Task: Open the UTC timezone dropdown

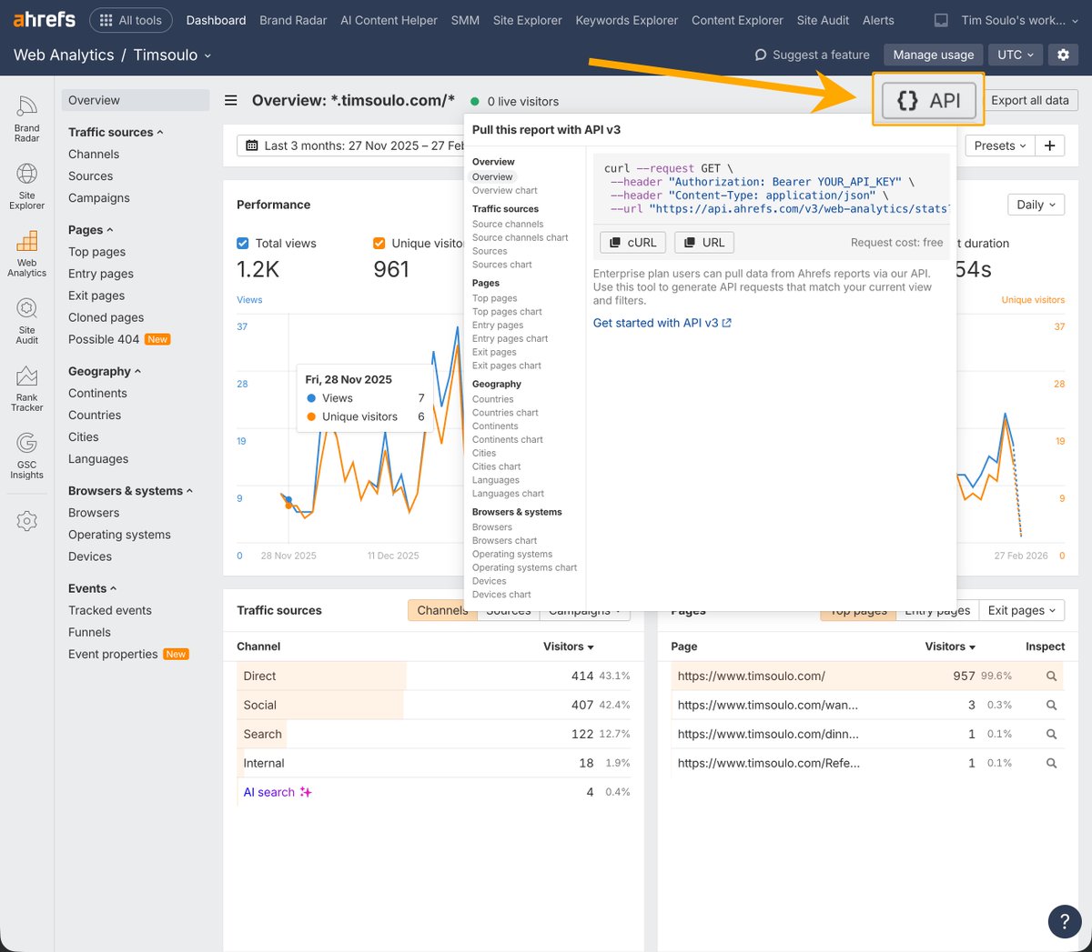Action: coord(1015,55)
